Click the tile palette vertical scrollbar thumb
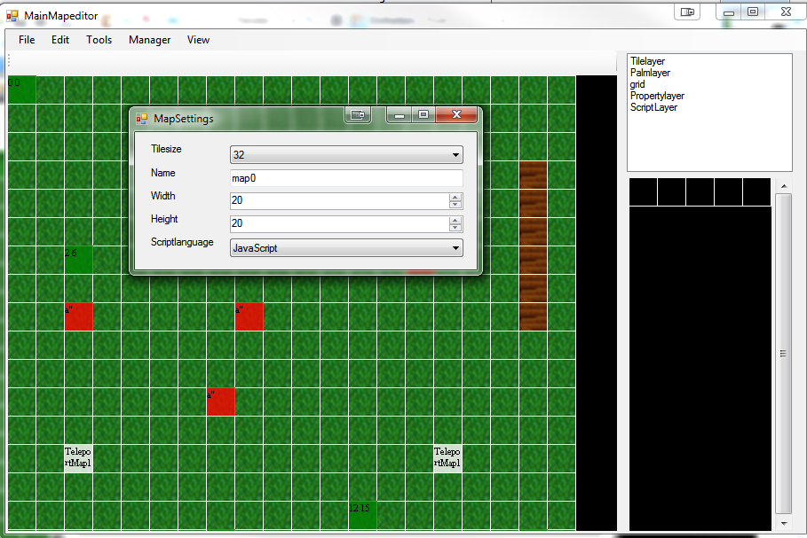Viewport: 807px width, 538px height. pos(783,353)
